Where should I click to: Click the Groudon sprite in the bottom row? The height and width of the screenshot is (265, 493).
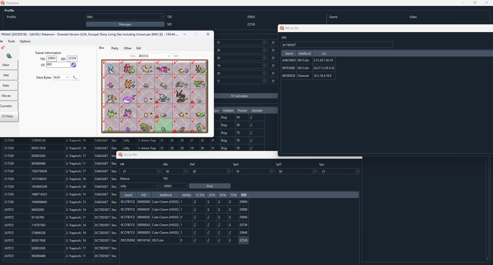coord(146,127)
